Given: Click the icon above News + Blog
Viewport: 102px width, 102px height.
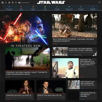Looking at the screenshot, I should tap(9, 7).
